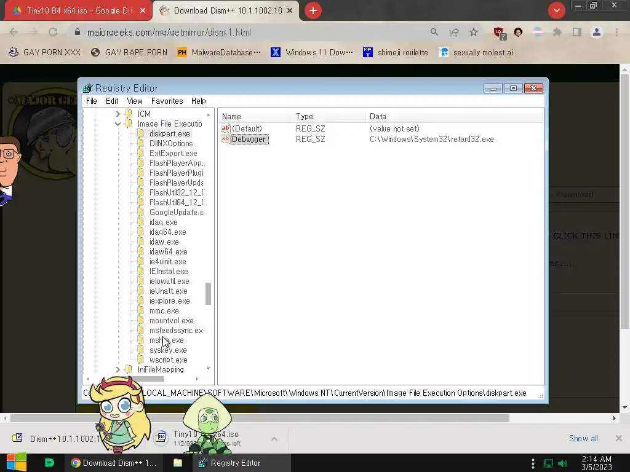630x472 pixels.
Task: Open the Chrome three-dot menu
Action: 616,32
